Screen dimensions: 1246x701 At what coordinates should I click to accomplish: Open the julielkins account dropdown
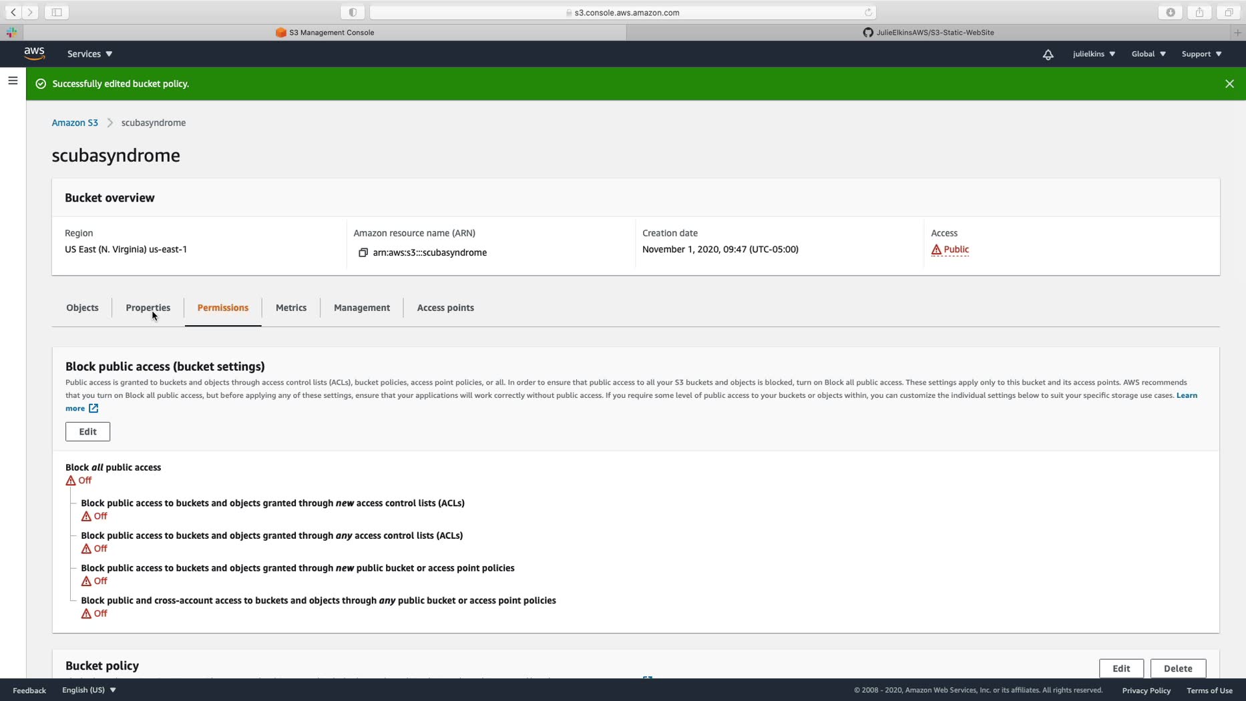1094,54
